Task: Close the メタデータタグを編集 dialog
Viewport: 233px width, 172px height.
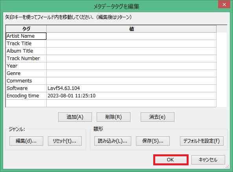Action: click(224, 4)
